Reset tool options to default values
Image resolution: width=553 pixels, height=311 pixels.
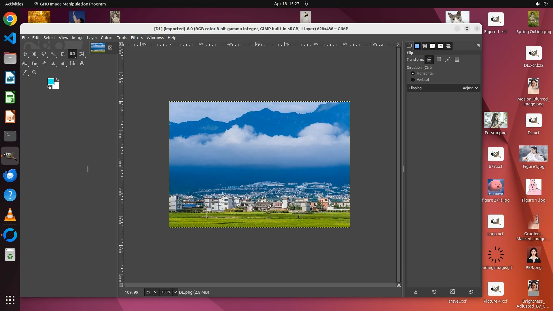pyautogui.click(x=471, y=292)
